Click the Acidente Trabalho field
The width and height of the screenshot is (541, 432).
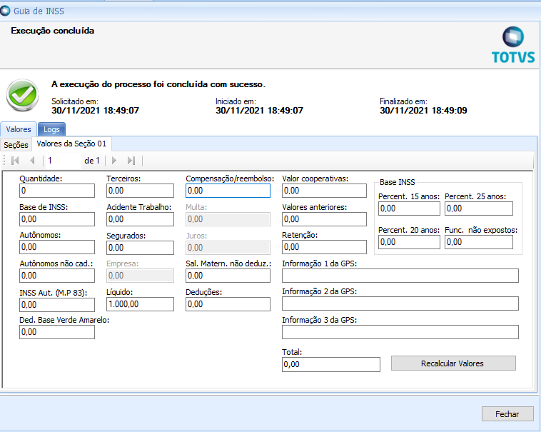[140, 219]
